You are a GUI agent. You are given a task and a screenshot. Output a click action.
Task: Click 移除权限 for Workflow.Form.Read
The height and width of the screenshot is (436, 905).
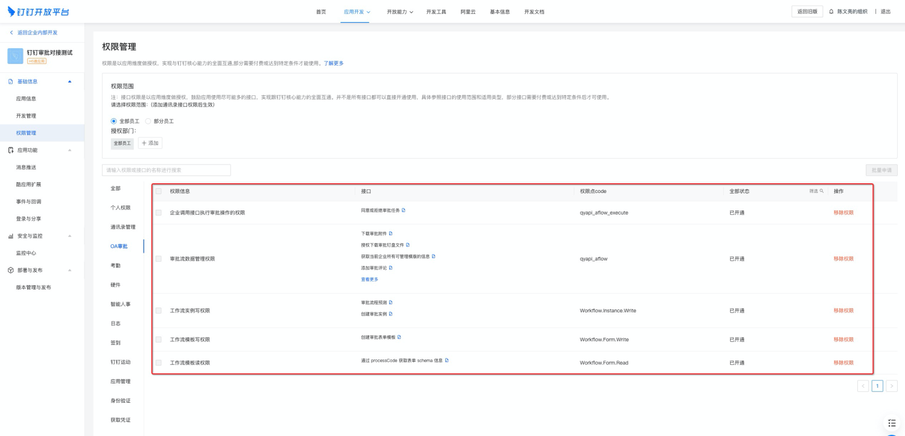843,362
